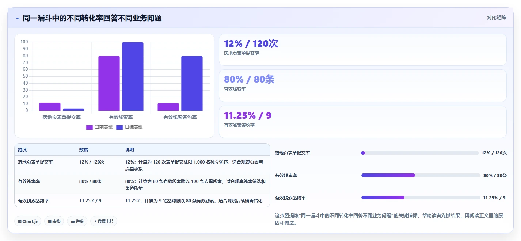Click the table value 80% / 80条

coord(91,181)
